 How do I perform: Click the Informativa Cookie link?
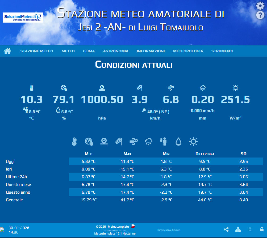[x=169, y=230]
